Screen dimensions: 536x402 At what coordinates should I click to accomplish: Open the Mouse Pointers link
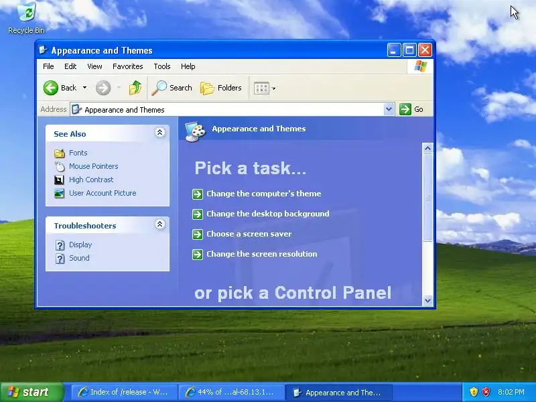pos(94,166)
